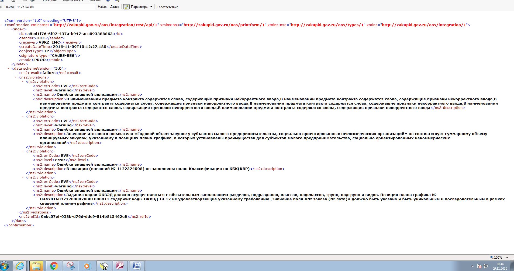Image resolution: width=514 pixels, height=271 pixels.
Task: Open Windows Explorer from the taskbar
Action: pos(36,266)
